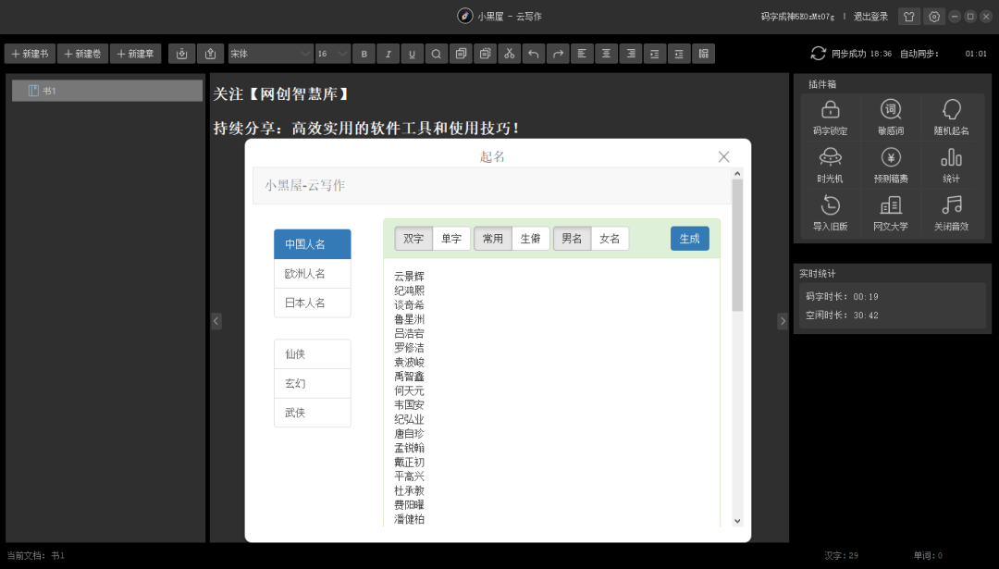The width and height of the screenshot is (999, 569).
Task: Launch the 时光机 time machine plugin
Action: [x=830, y=164]
